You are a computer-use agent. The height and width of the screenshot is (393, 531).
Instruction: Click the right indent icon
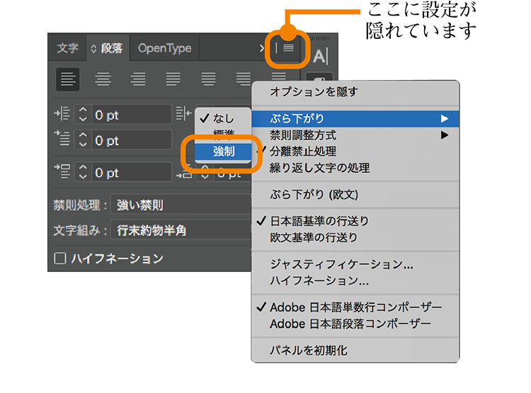click(184, 113)
